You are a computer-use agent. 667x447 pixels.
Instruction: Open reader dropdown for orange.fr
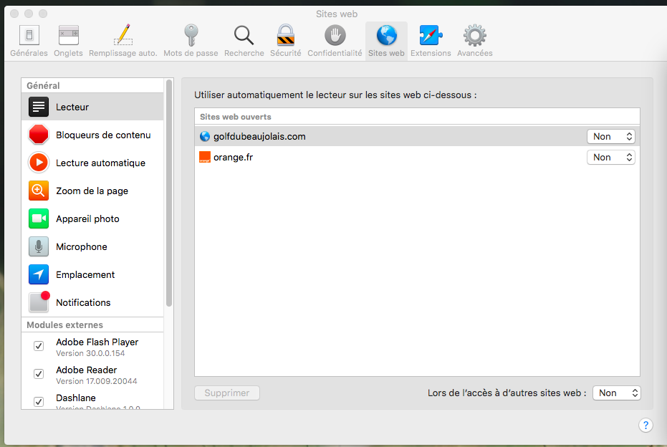click(610, 157)
